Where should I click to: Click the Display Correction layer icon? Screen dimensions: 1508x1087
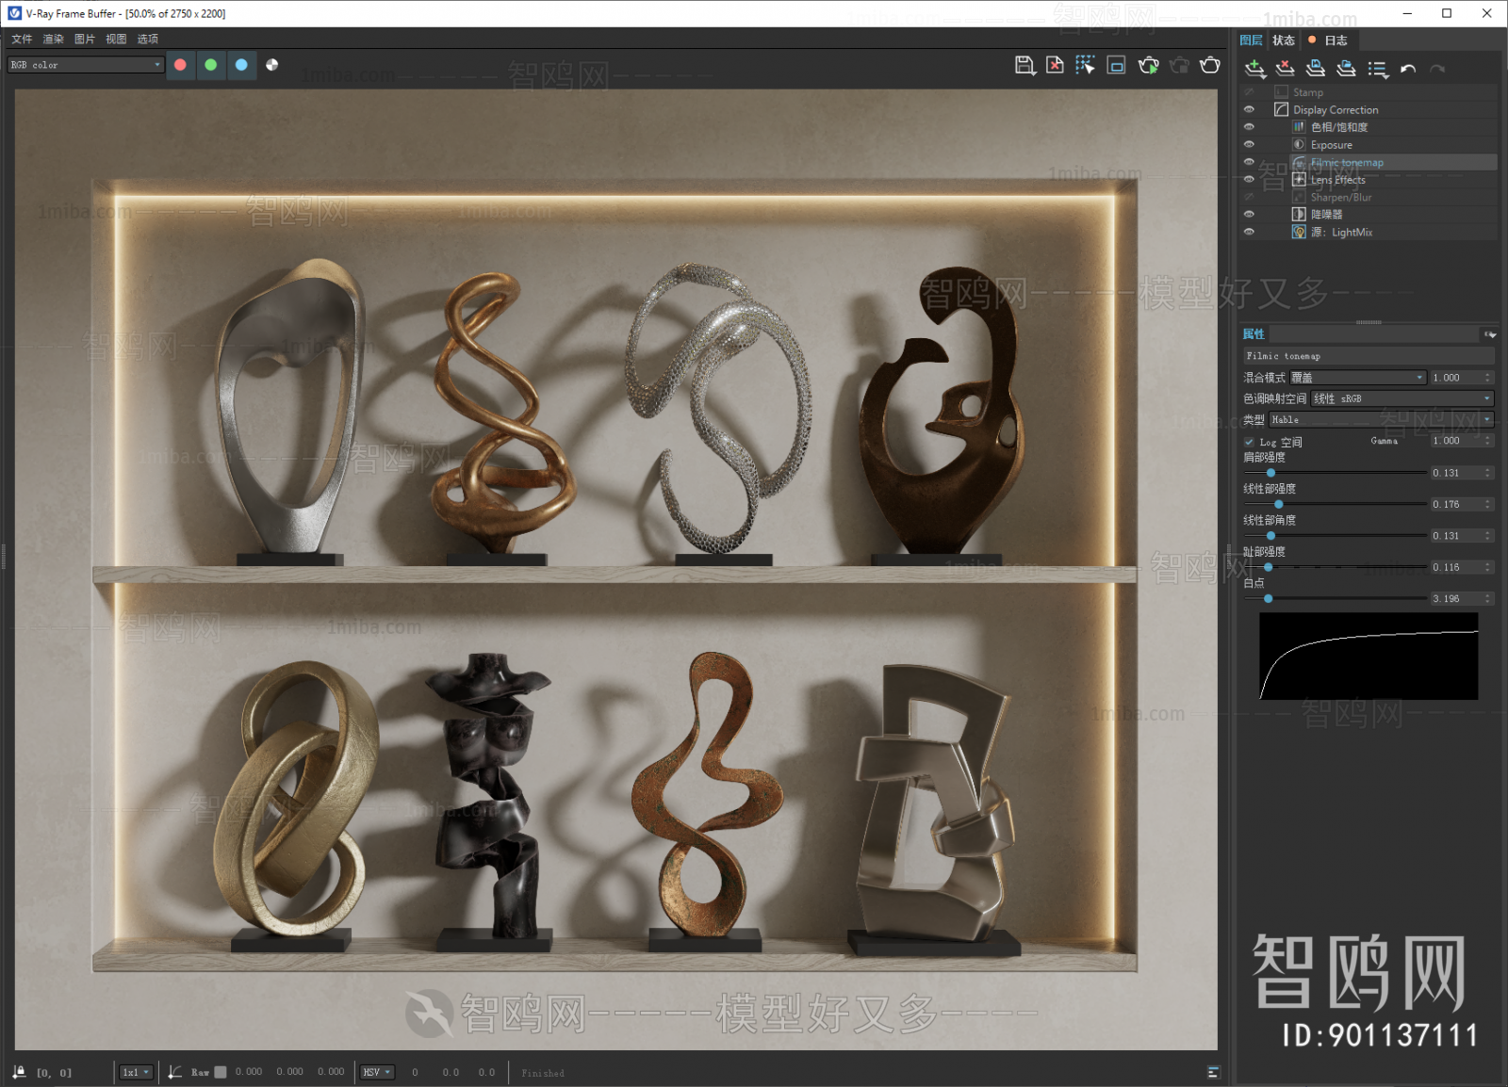tap(1282, 110)
